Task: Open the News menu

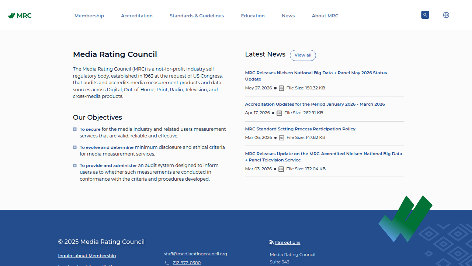Action: click(x=288, y=16)
